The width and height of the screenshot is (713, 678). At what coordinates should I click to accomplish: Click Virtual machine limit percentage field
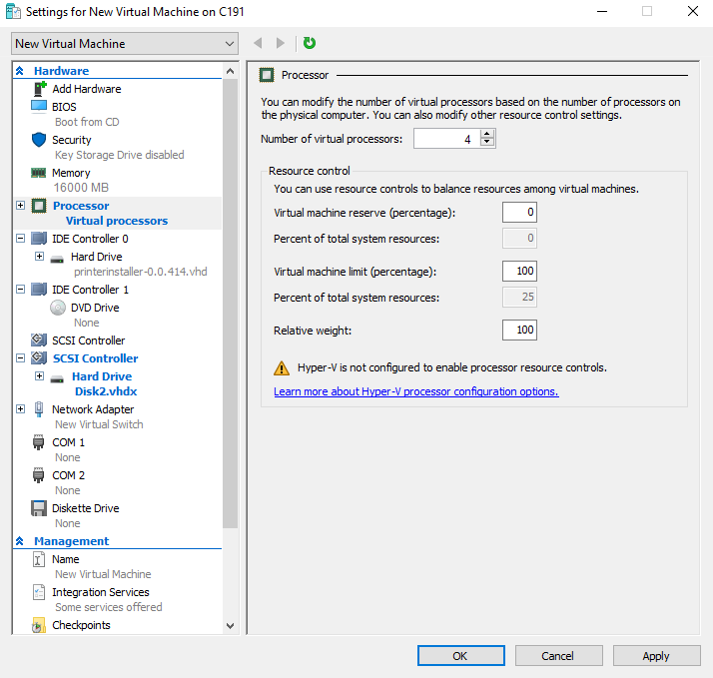click(519, 271)
